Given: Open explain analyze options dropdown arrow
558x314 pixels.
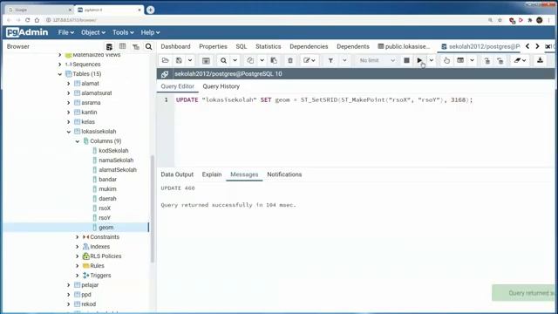Looking at the screenshot, I should pyautogui.click(x=472, y=60).
